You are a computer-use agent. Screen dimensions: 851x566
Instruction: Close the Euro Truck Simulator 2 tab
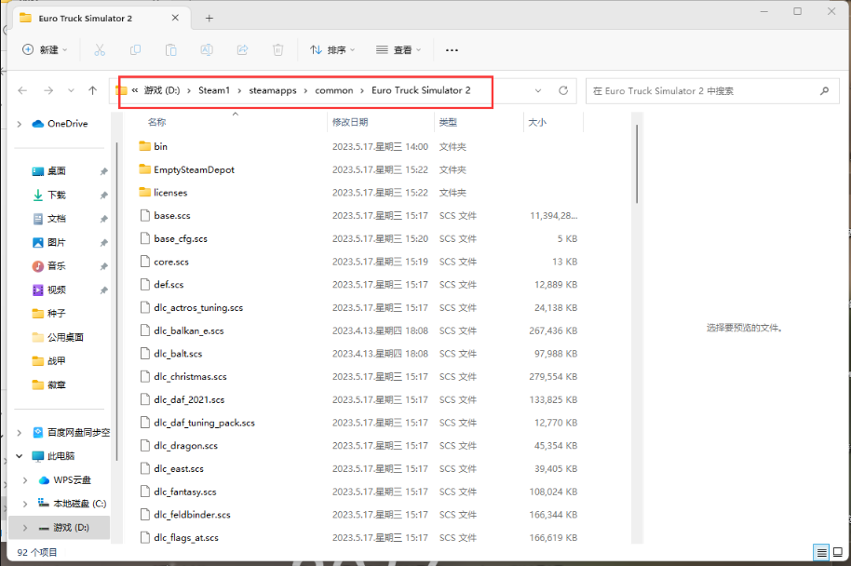tap(175, 18)
